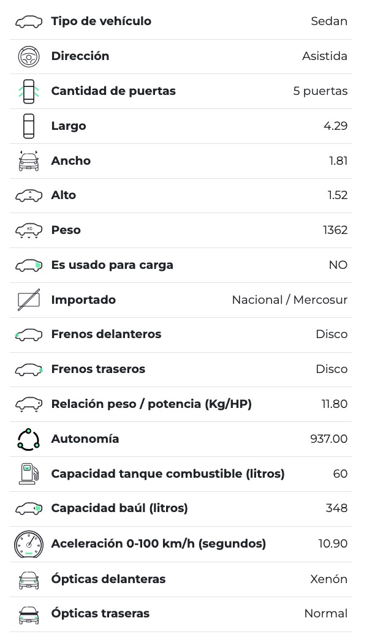
Task: Click the open-doors icon for Cantidad de puertas
Action: (x=29, y=91)
